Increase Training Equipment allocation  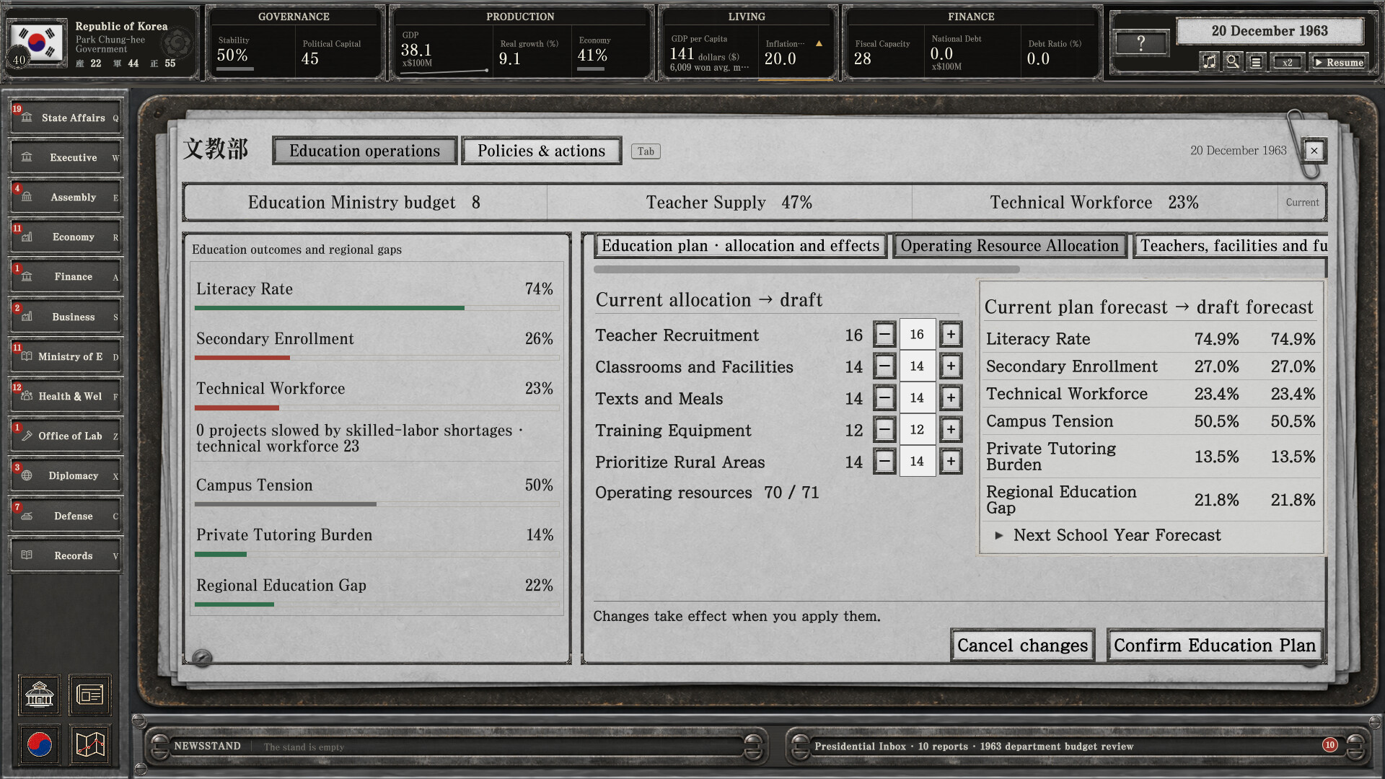(951, 429)
